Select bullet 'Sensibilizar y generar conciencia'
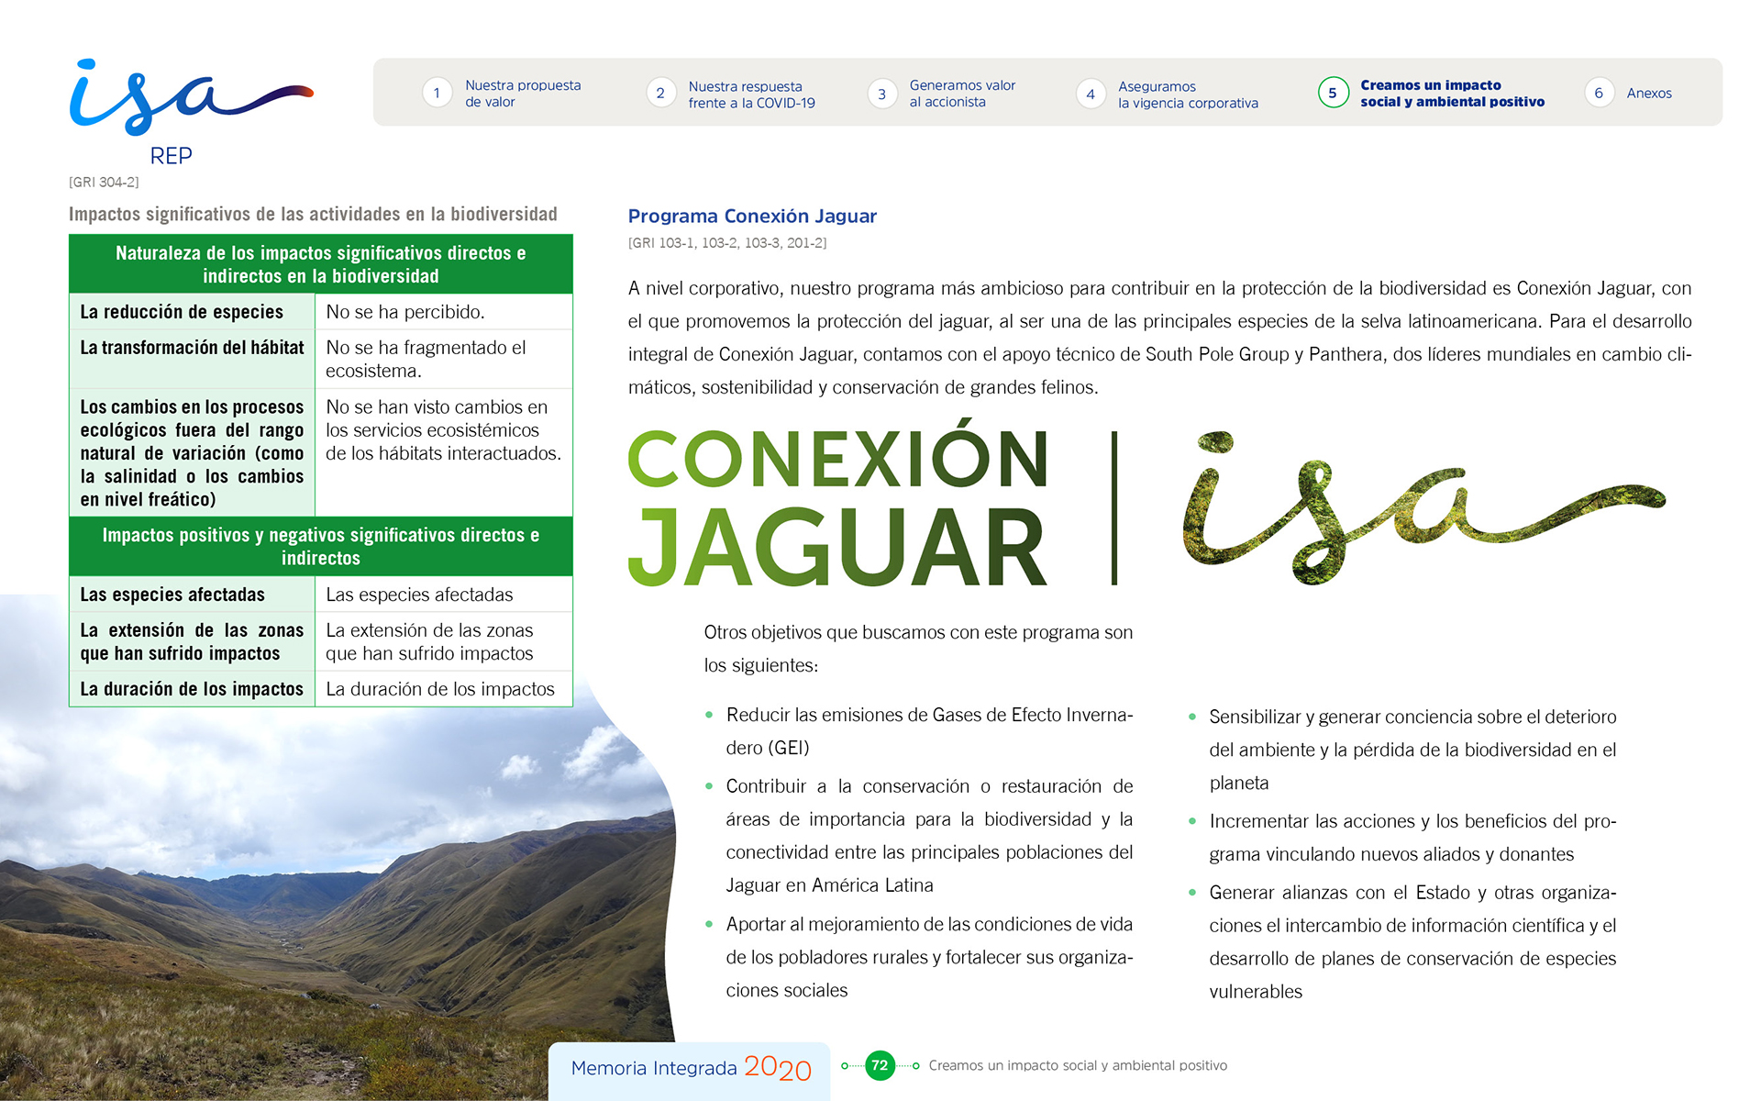Viewport: 1761px width, 1101px height. (1412, 750)
